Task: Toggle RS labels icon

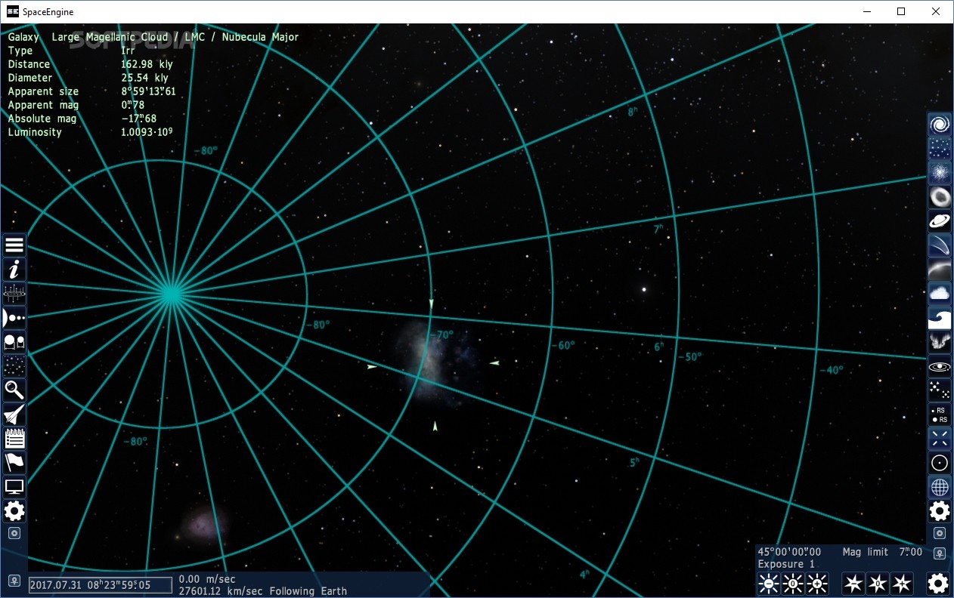Action: coord(940,415)
